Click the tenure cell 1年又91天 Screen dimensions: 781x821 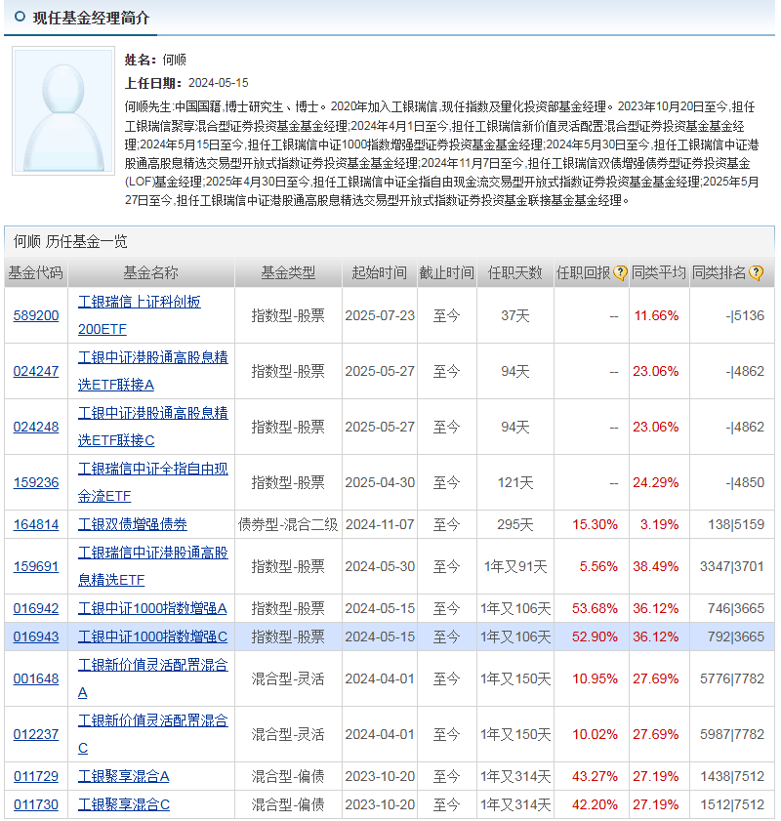point(515,566)
